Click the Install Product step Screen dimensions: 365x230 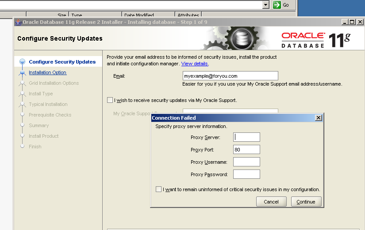point(43,136)
